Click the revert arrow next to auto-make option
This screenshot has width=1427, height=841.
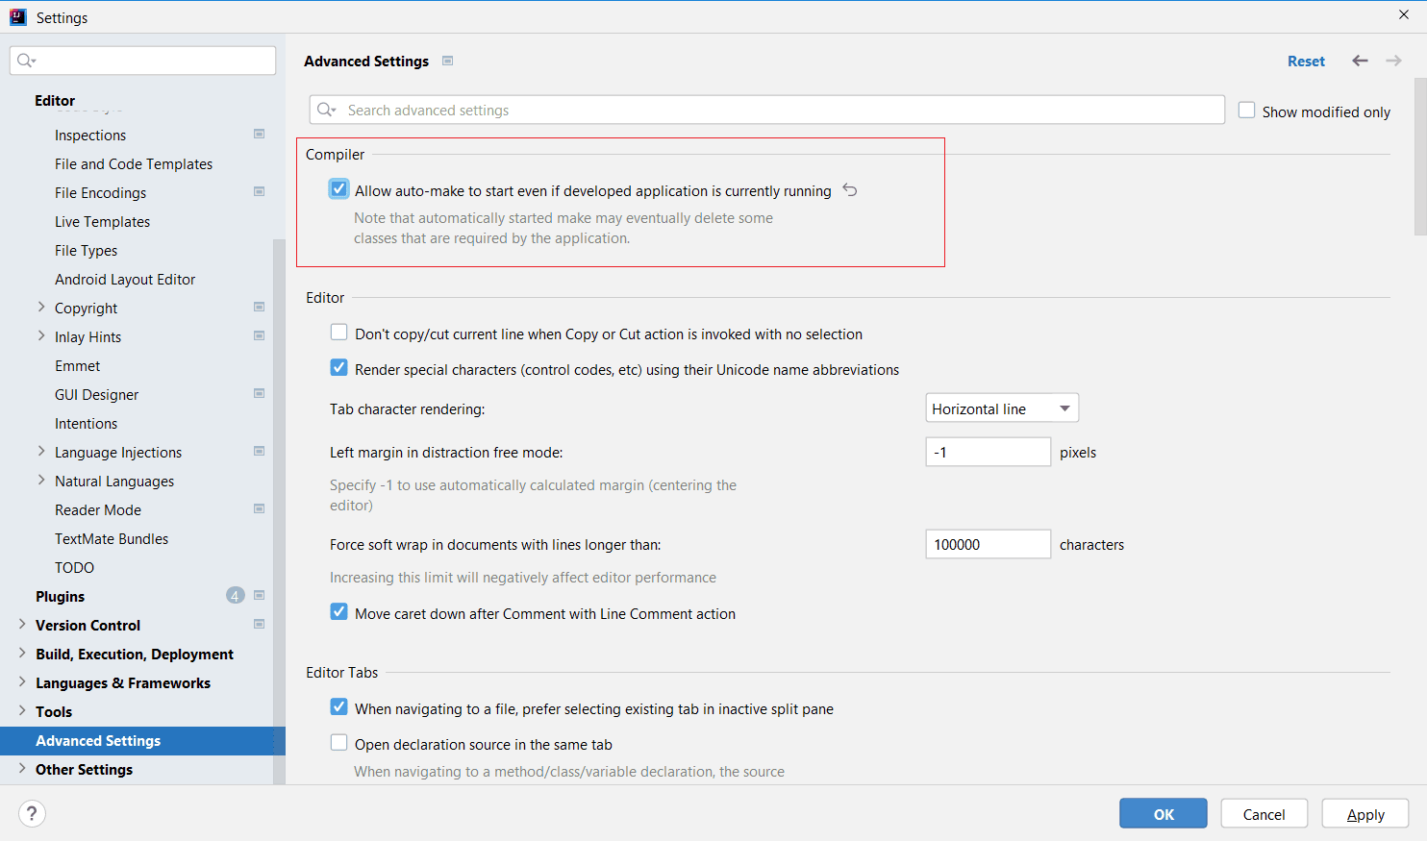(850, 190)
